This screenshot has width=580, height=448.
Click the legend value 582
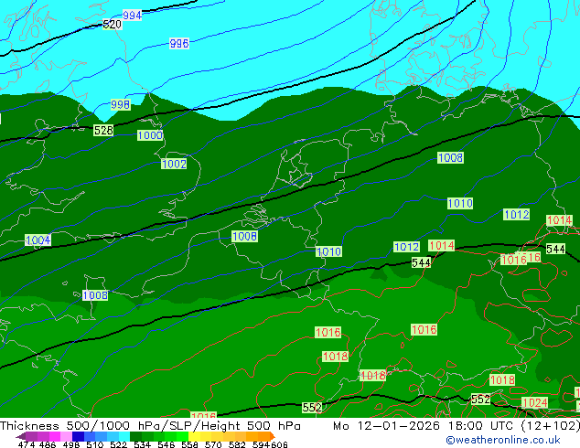tap(237, 444)
